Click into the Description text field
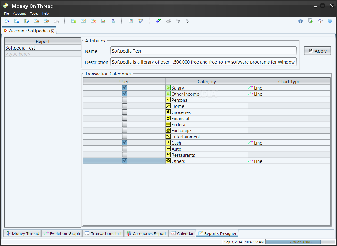The height and width of the screenshot is (246, 337). pyautogui.click(x=203, y=62)
